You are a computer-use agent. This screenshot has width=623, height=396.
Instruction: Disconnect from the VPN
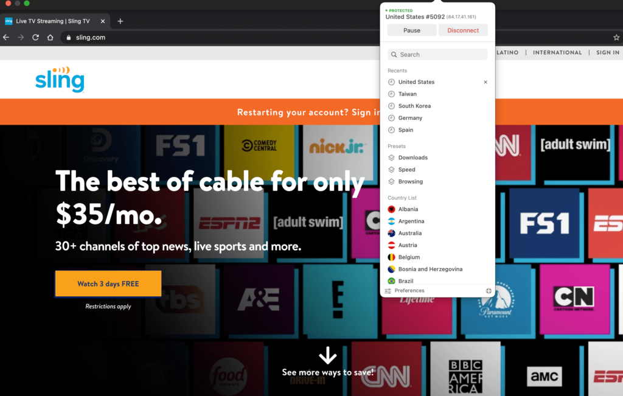463,30
